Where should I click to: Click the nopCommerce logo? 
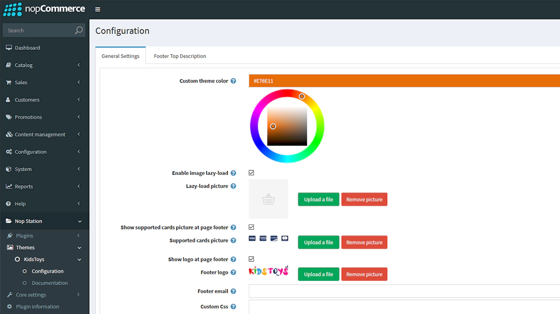(x=44, y=9)
